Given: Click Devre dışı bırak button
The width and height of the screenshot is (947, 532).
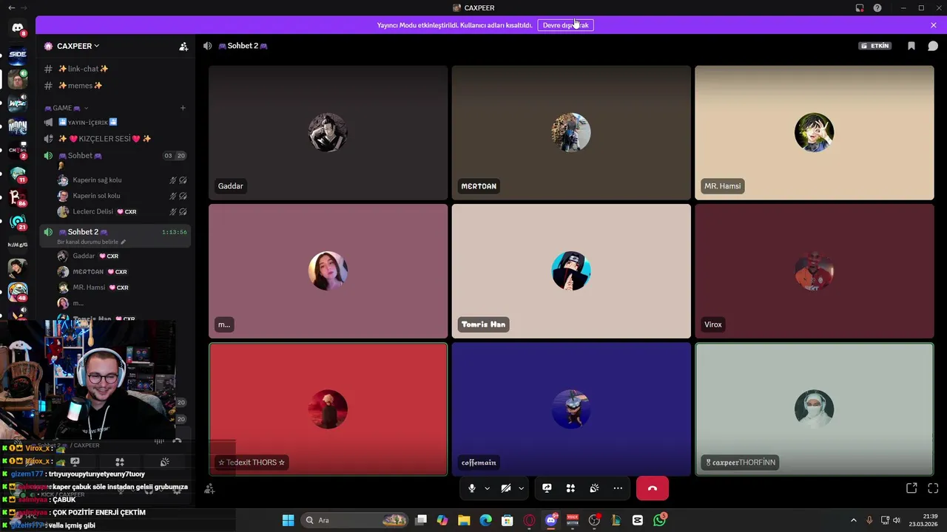Looking at the screenshot, I should tap(565, 25).
